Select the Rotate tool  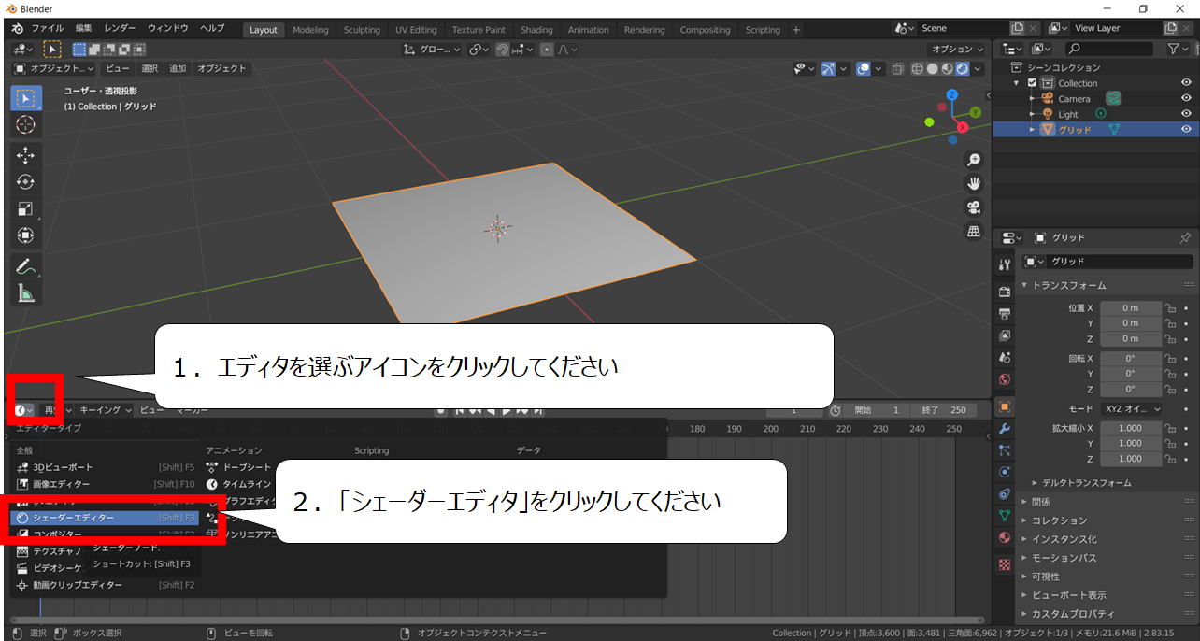pyautogui.click(x=26, y=182)
